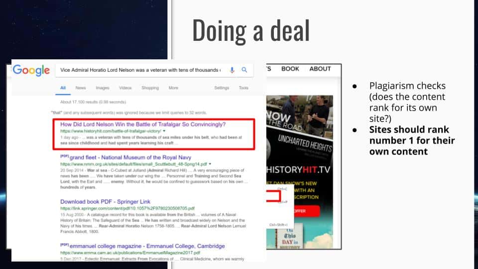
Task: Switch to the News search tab
Action: pos(81,88)
